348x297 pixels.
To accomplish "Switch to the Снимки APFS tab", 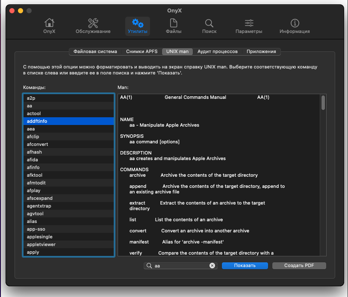I will (142, 51).
